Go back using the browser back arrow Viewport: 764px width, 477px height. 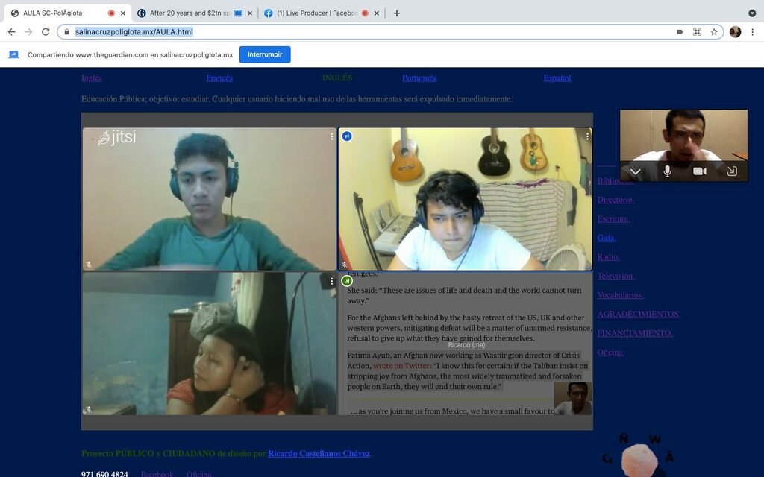11,32
